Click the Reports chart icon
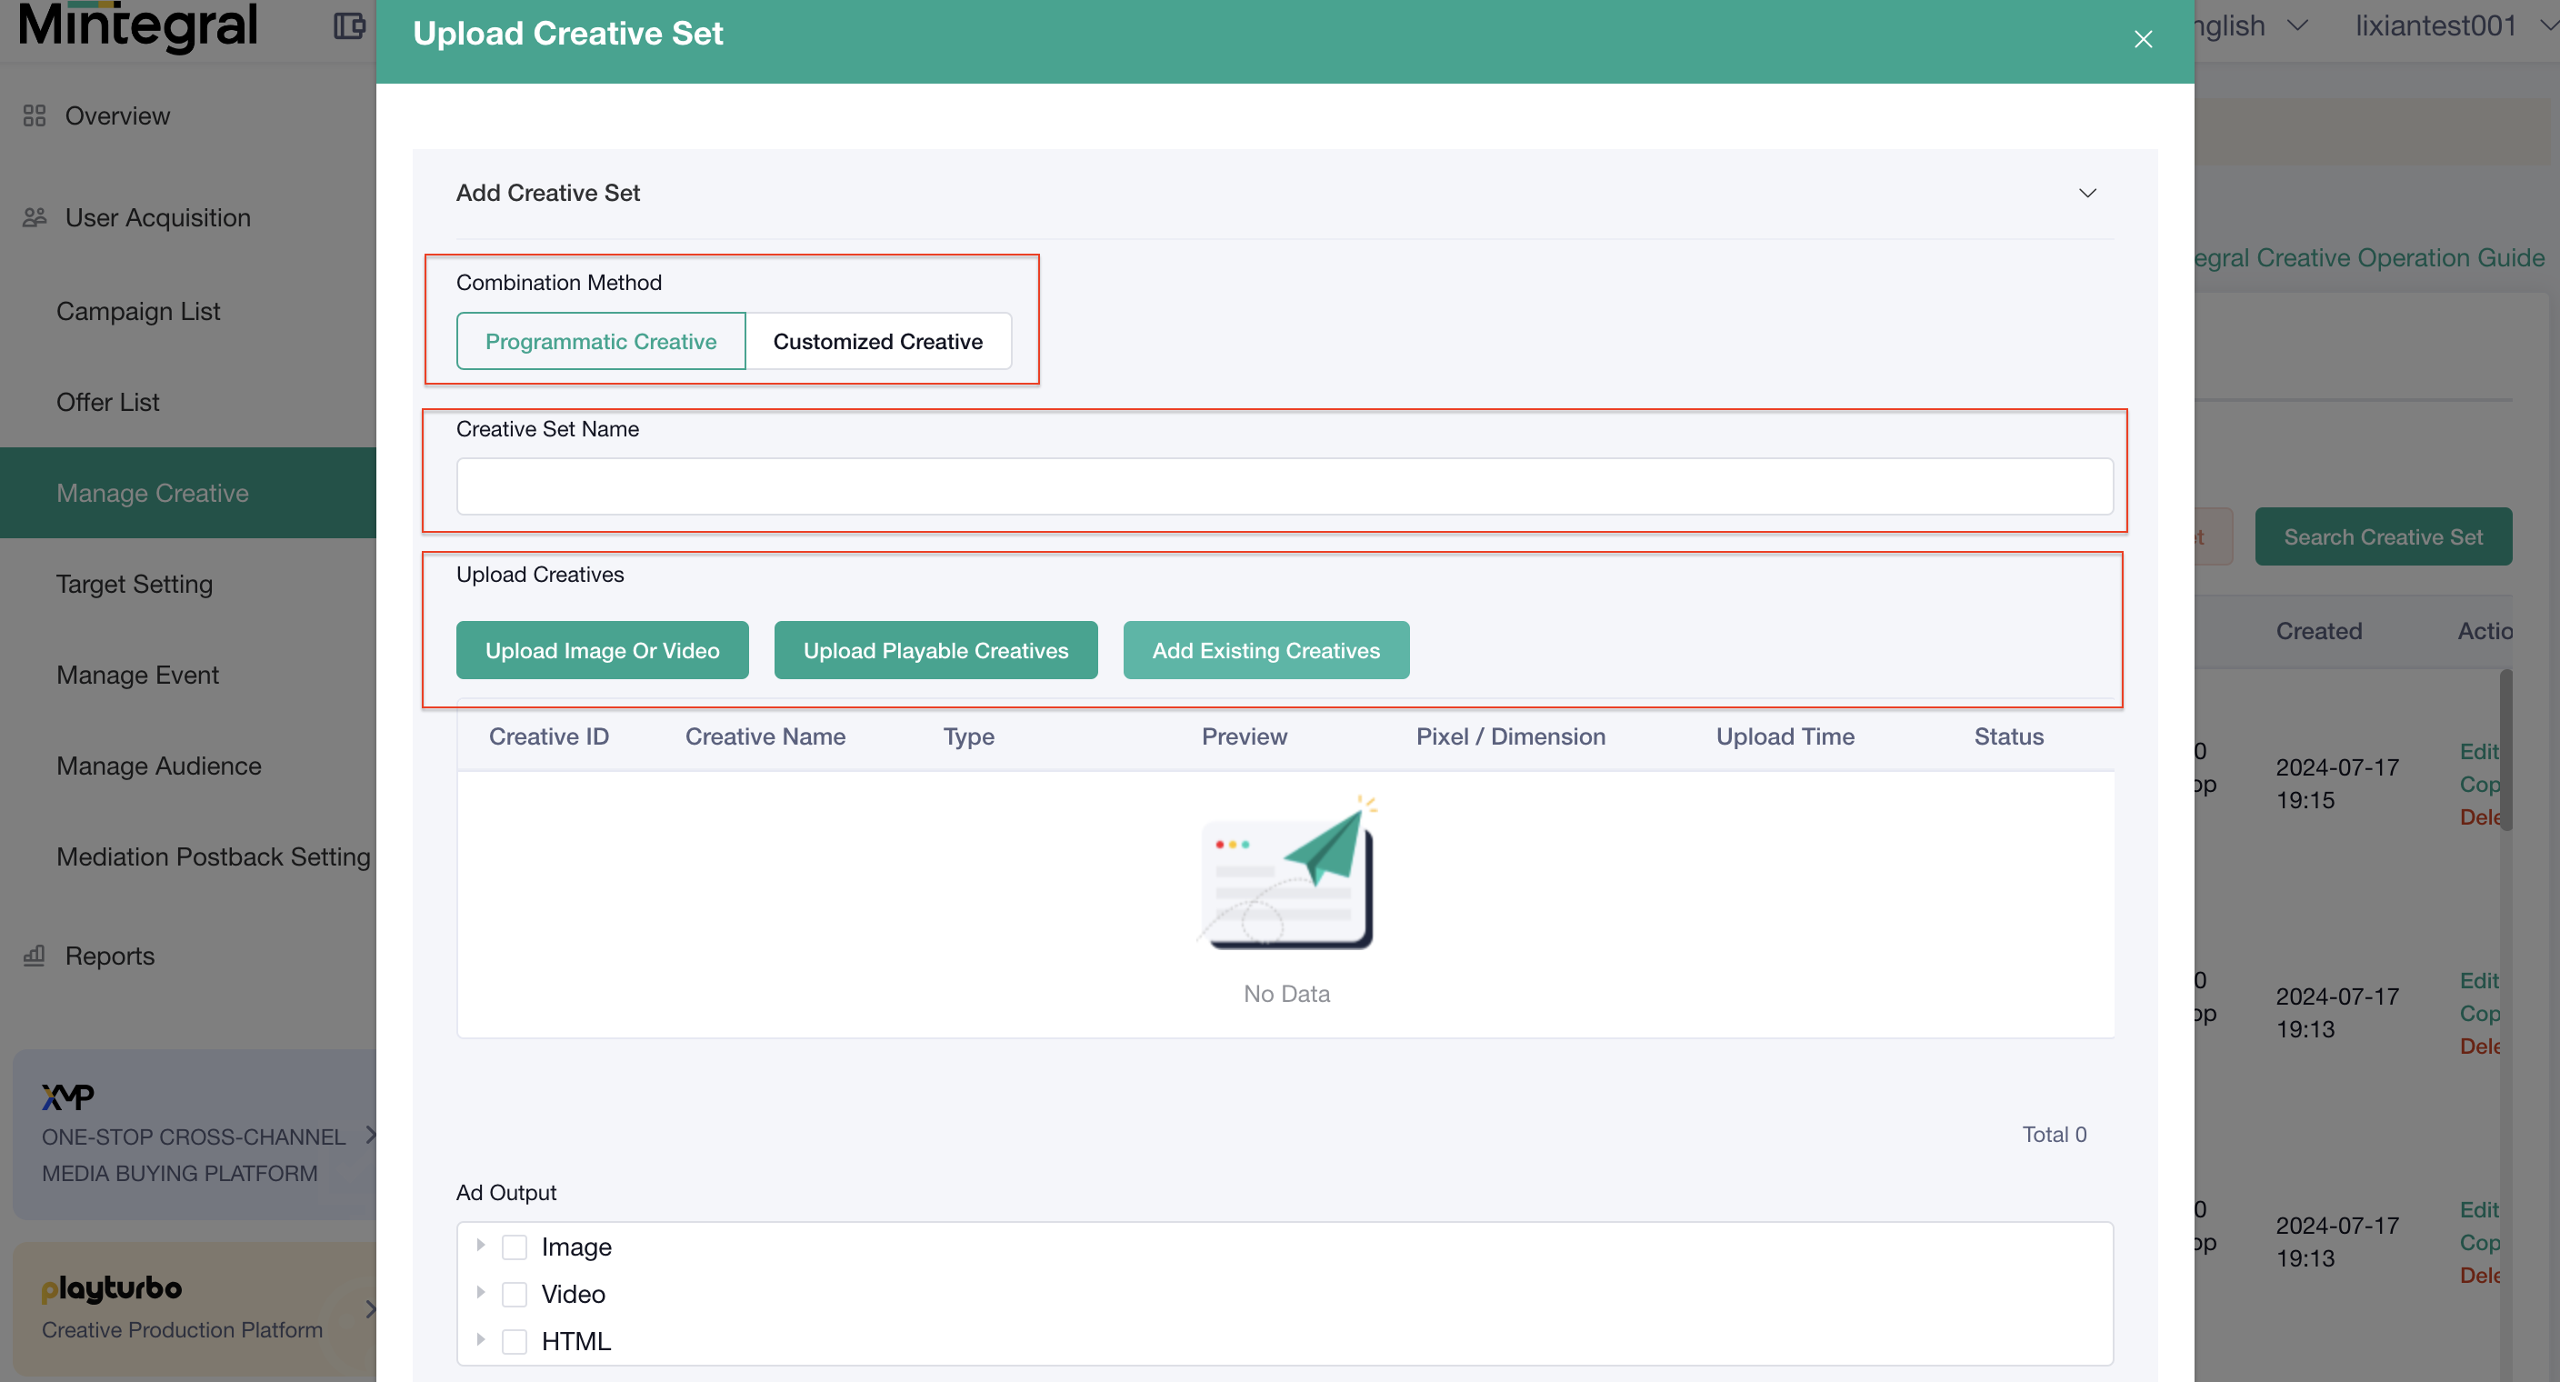Image resolution: width=2560 pixels, height=1382 pixels. pyautogui.click(x=35, y=956)
